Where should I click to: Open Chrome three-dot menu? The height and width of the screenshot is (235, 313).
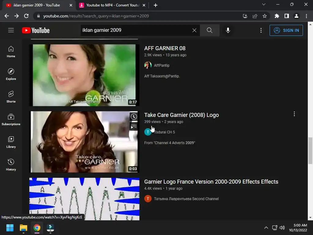[x=306, y=16]
